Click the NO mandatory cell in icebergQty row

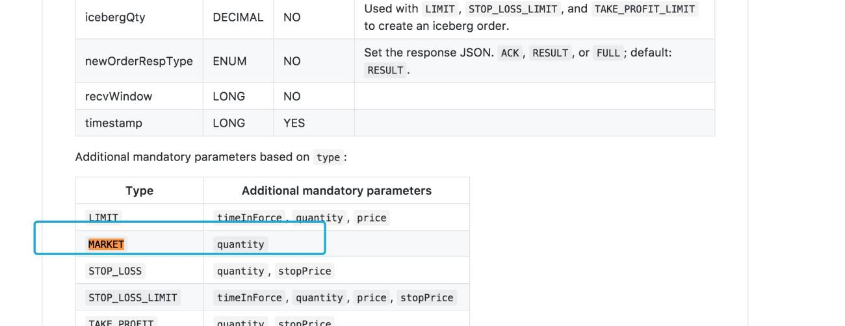(x=313, y=18)
